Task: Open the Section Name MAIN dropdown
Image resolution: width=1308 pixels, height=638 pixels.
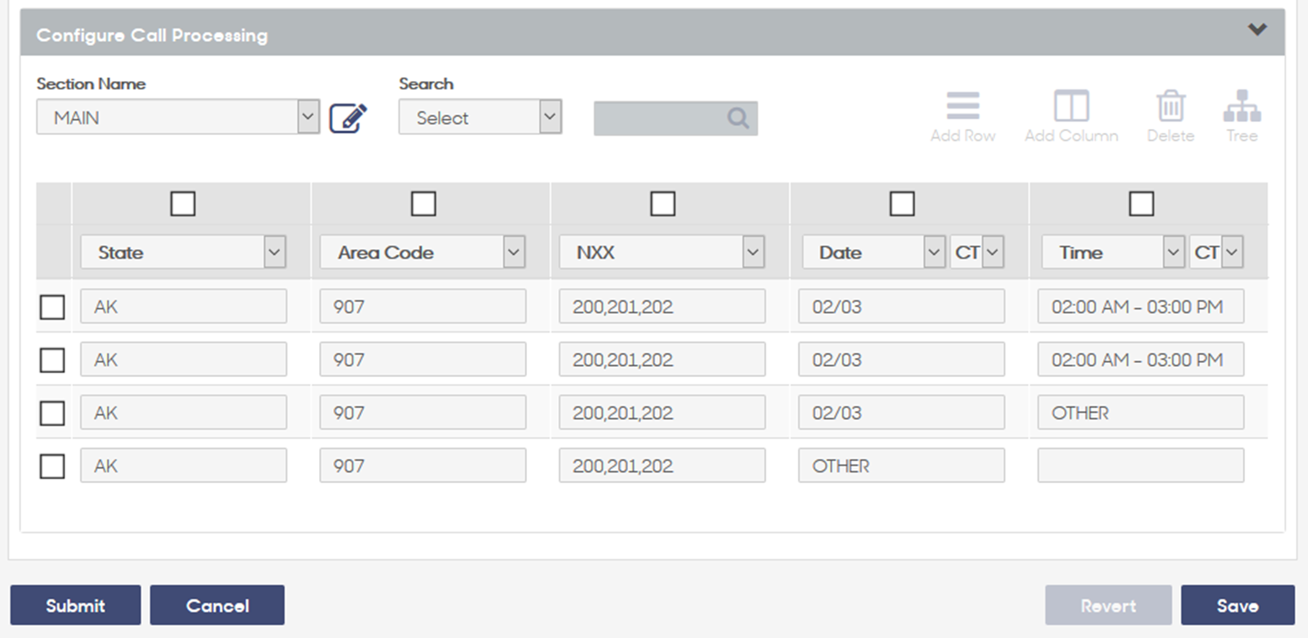Action: [x=178, y=117]
